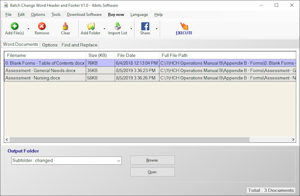This screenshot has width=300, height=196.
Task: Click the 8/5/2019 3:36:26 PM date cell
Action: click(137, 78)
